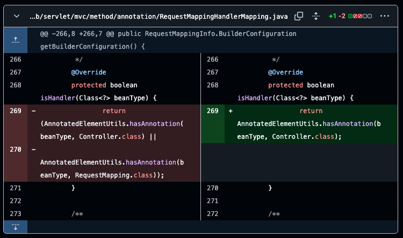Select left line number 271

point(16,188)
